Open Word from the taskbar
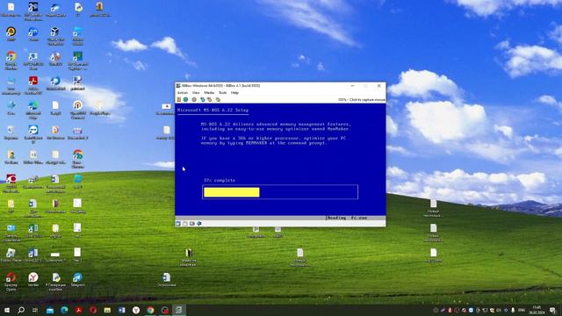This screenshot has width=562, height=316. pos(122,310)
